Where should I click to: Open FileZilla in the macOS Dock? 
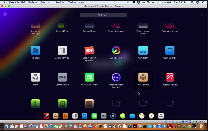point(169,126)
